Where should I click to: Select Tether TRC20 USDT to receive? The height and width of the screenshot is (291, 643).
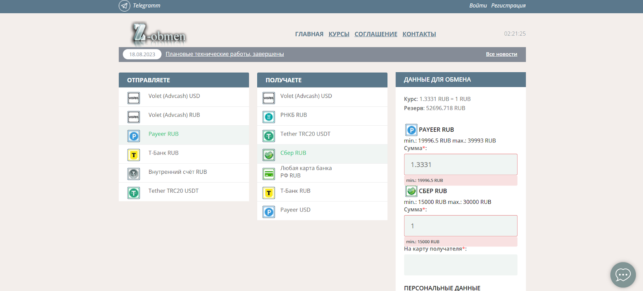pyautogui.click(x=322, y=135)
